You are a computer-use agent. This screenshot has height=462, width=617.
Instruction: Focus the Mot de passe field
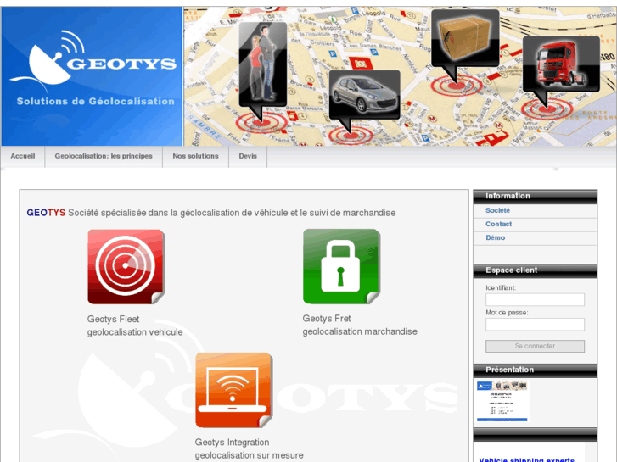pos(535,325)
